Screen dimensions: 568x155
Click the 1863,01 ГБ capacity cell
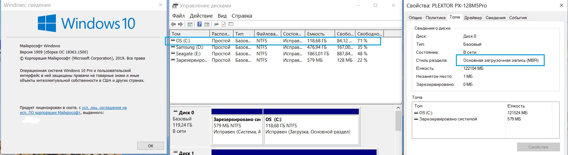coord(318,54)
